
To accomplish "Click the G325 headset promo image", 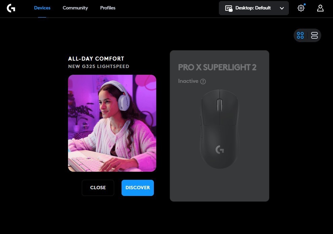I will pos(112,123).
